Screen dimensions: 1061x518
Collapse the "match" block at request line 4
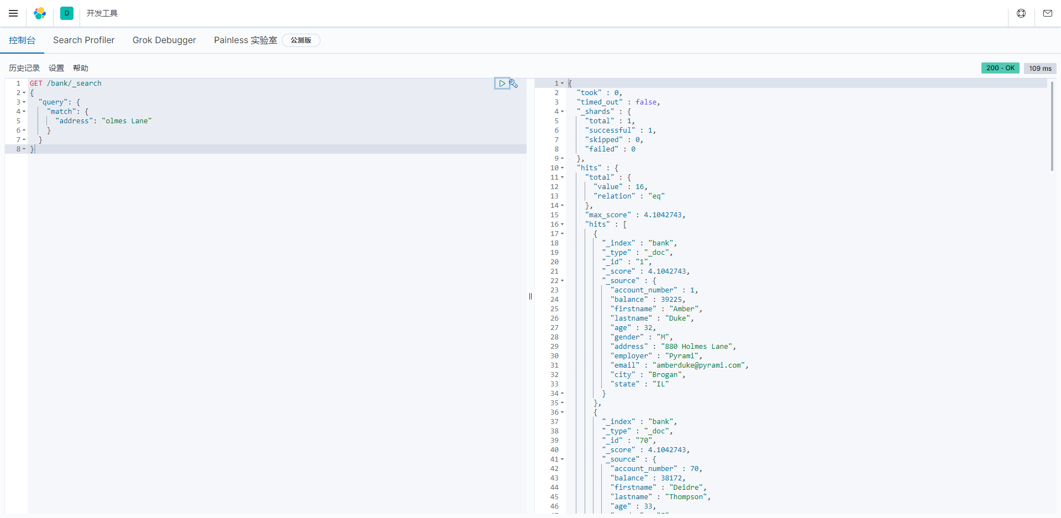tap(24, 112)
